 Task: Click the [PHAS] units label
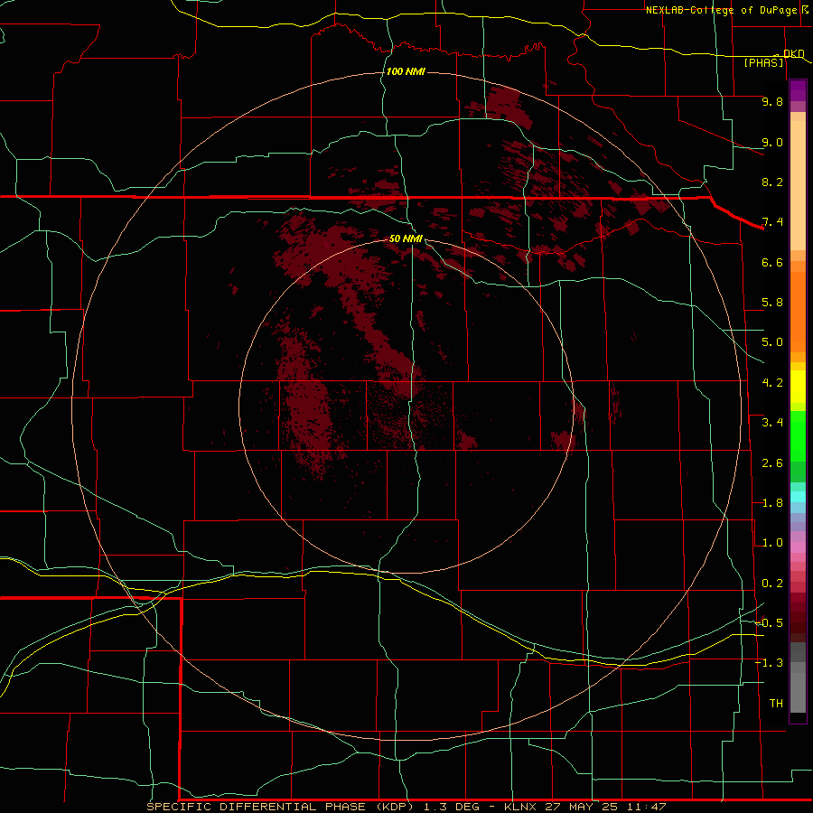[x=763, y=62]
